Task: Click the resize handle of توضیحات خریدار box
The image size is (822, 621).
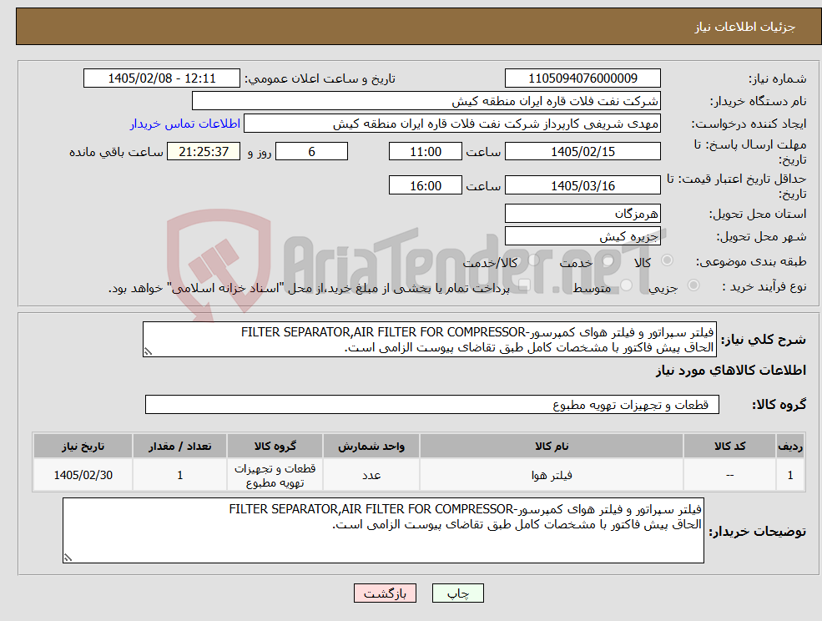Action: coord(68,558)
